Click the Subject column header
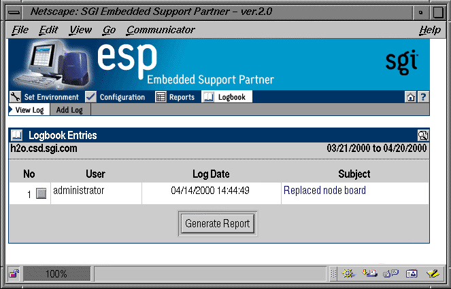Screen dimensions: 451x289 [x=354, y=174]
